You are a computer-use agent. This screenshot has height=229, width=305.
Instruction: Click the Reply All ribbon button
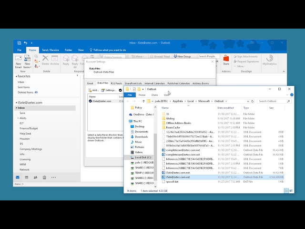coord(75,62)
